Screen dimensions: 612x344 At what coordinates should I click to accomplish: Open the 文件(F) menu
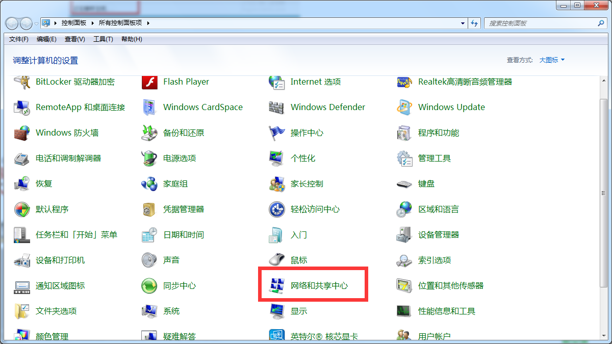19,39
